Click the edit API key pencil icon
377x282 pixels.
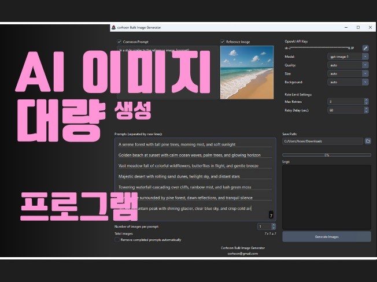pyautogui.click(x=365, y=48)
